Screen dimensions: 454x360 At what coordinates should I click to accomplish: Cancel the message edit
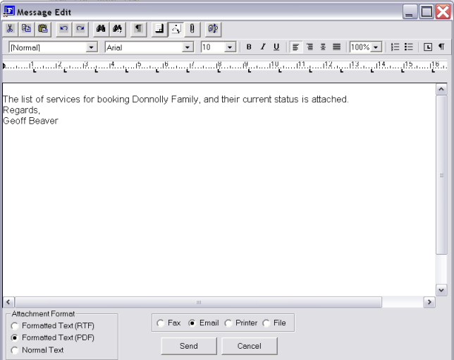(250, 346)
